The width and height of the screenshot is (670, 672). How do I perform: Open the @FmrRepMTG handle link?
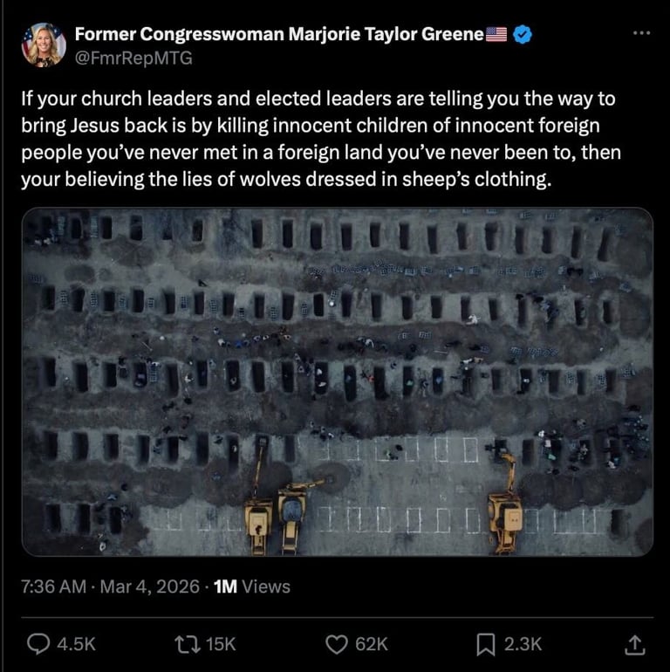[133, 58]
